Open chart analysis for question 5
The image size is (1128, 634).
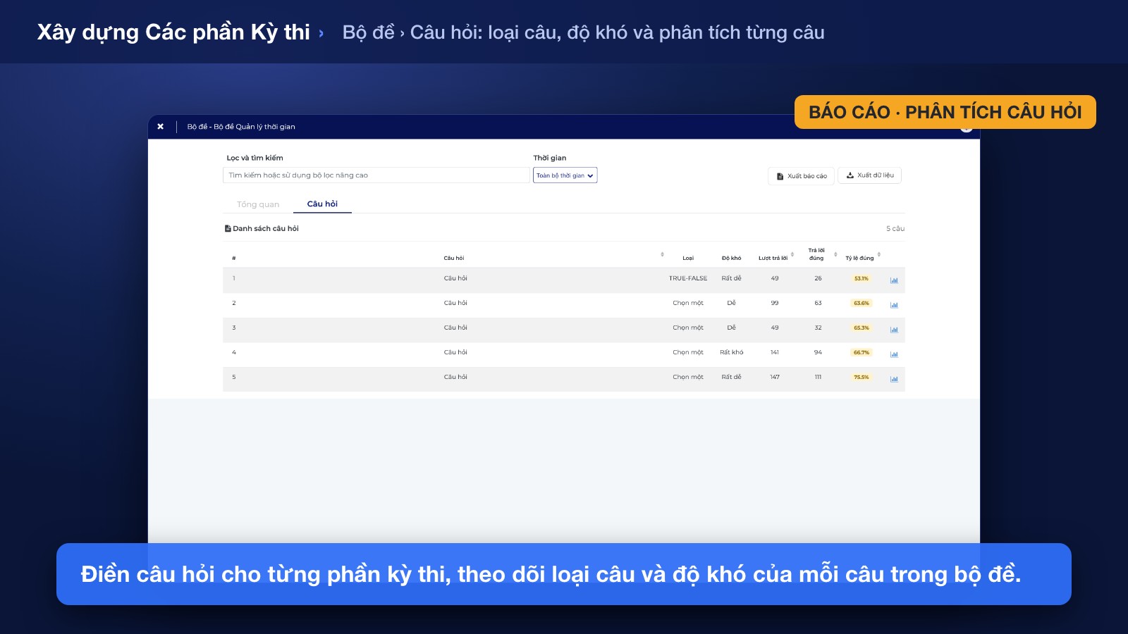894,379
